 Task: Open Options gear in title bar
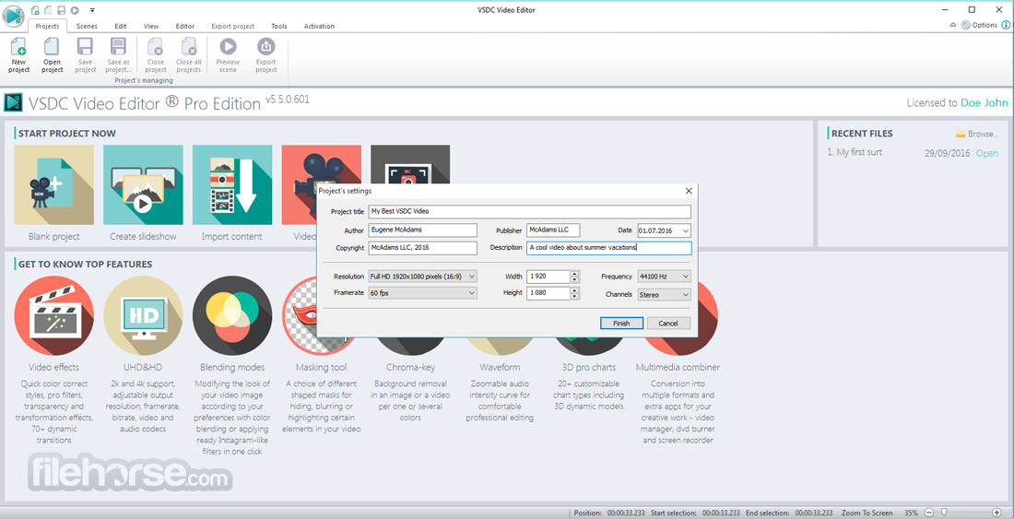coord(965,25)
